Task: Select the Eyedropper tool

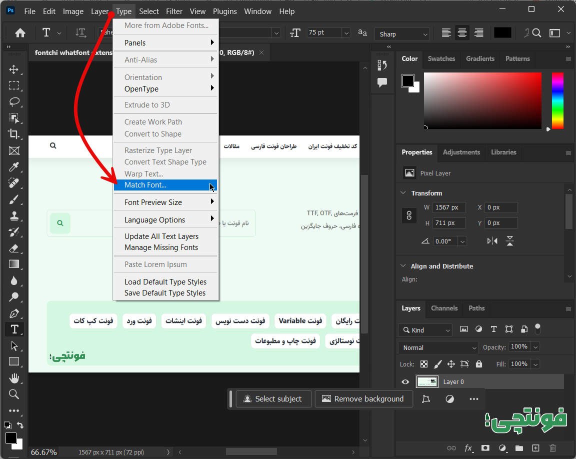Action: pos(14,166)
